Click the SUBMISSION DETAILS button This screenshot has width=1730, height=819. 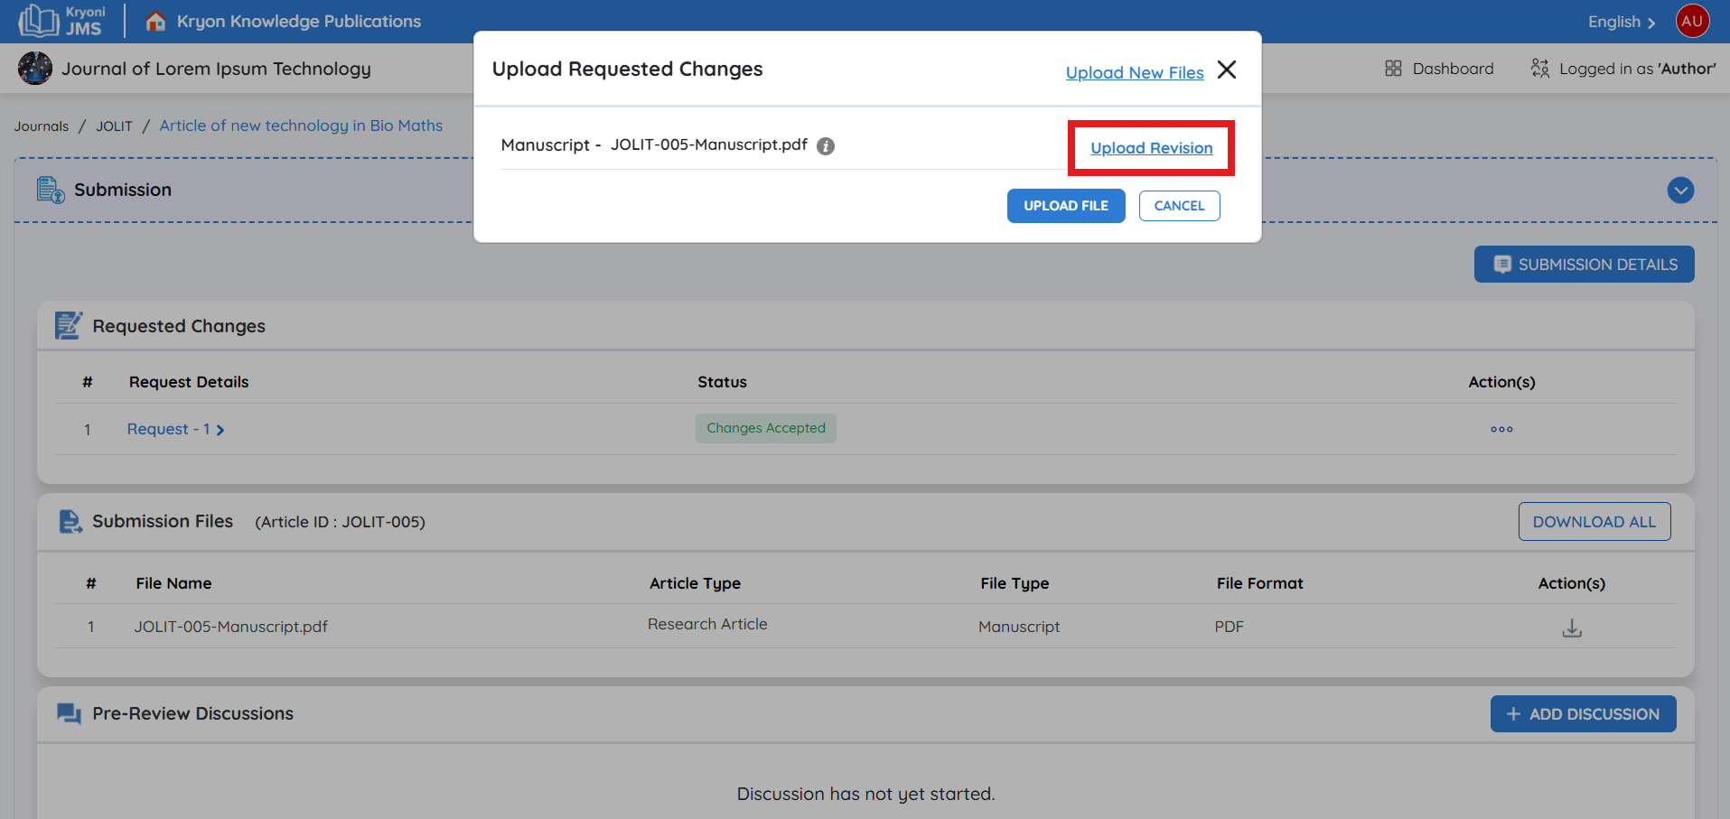coord(1584,265)
